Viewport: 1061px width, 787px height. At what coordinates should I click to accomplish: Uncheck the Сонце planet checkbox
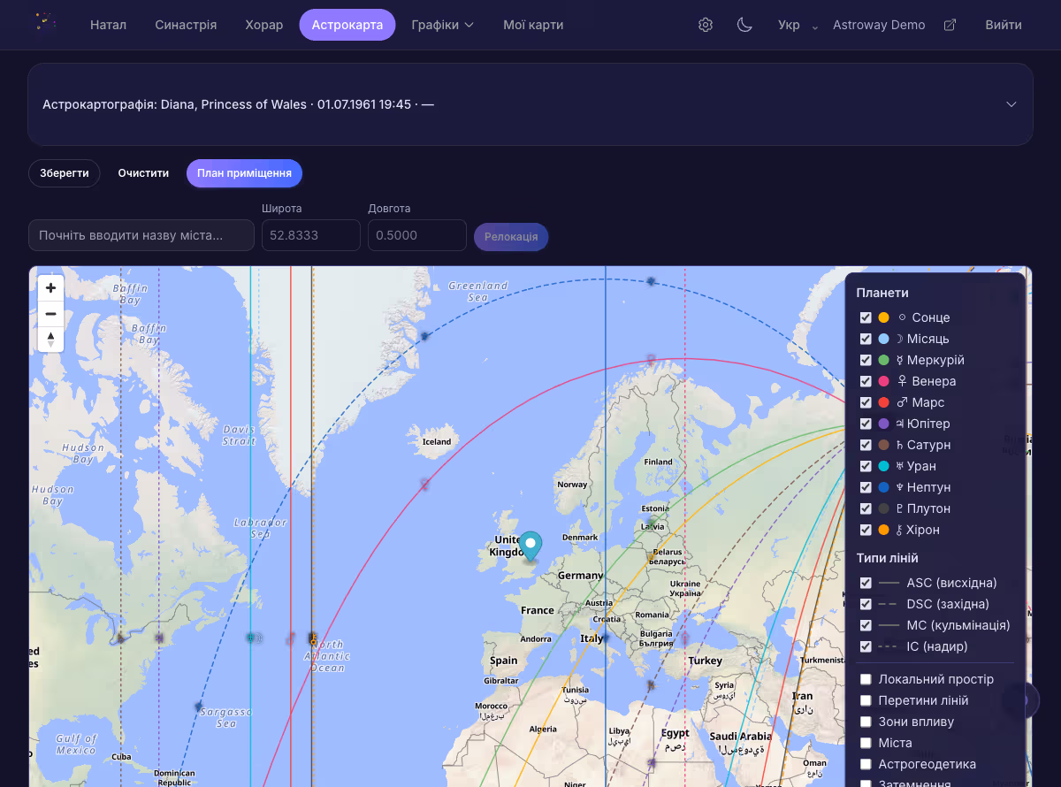(x=866, y=317)
